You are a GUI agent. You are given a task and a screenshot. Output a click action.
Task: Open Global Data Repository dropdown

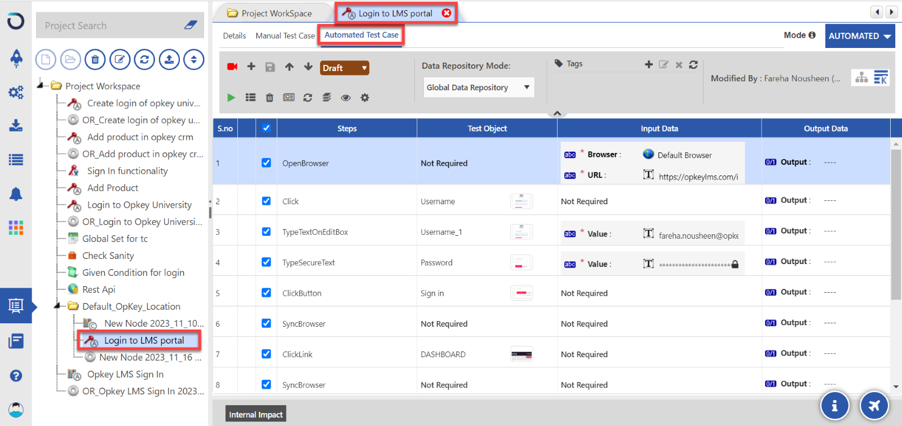pos(478,87)
